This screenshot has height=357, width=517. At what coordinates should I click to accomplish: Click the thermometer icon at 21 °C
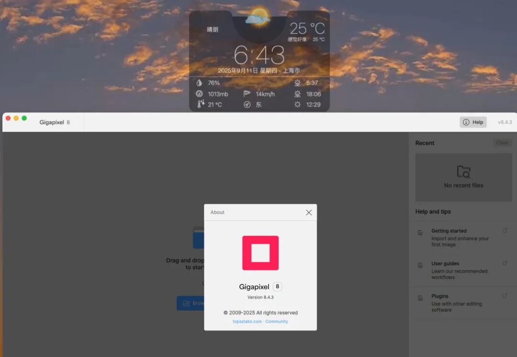(200, 104)
